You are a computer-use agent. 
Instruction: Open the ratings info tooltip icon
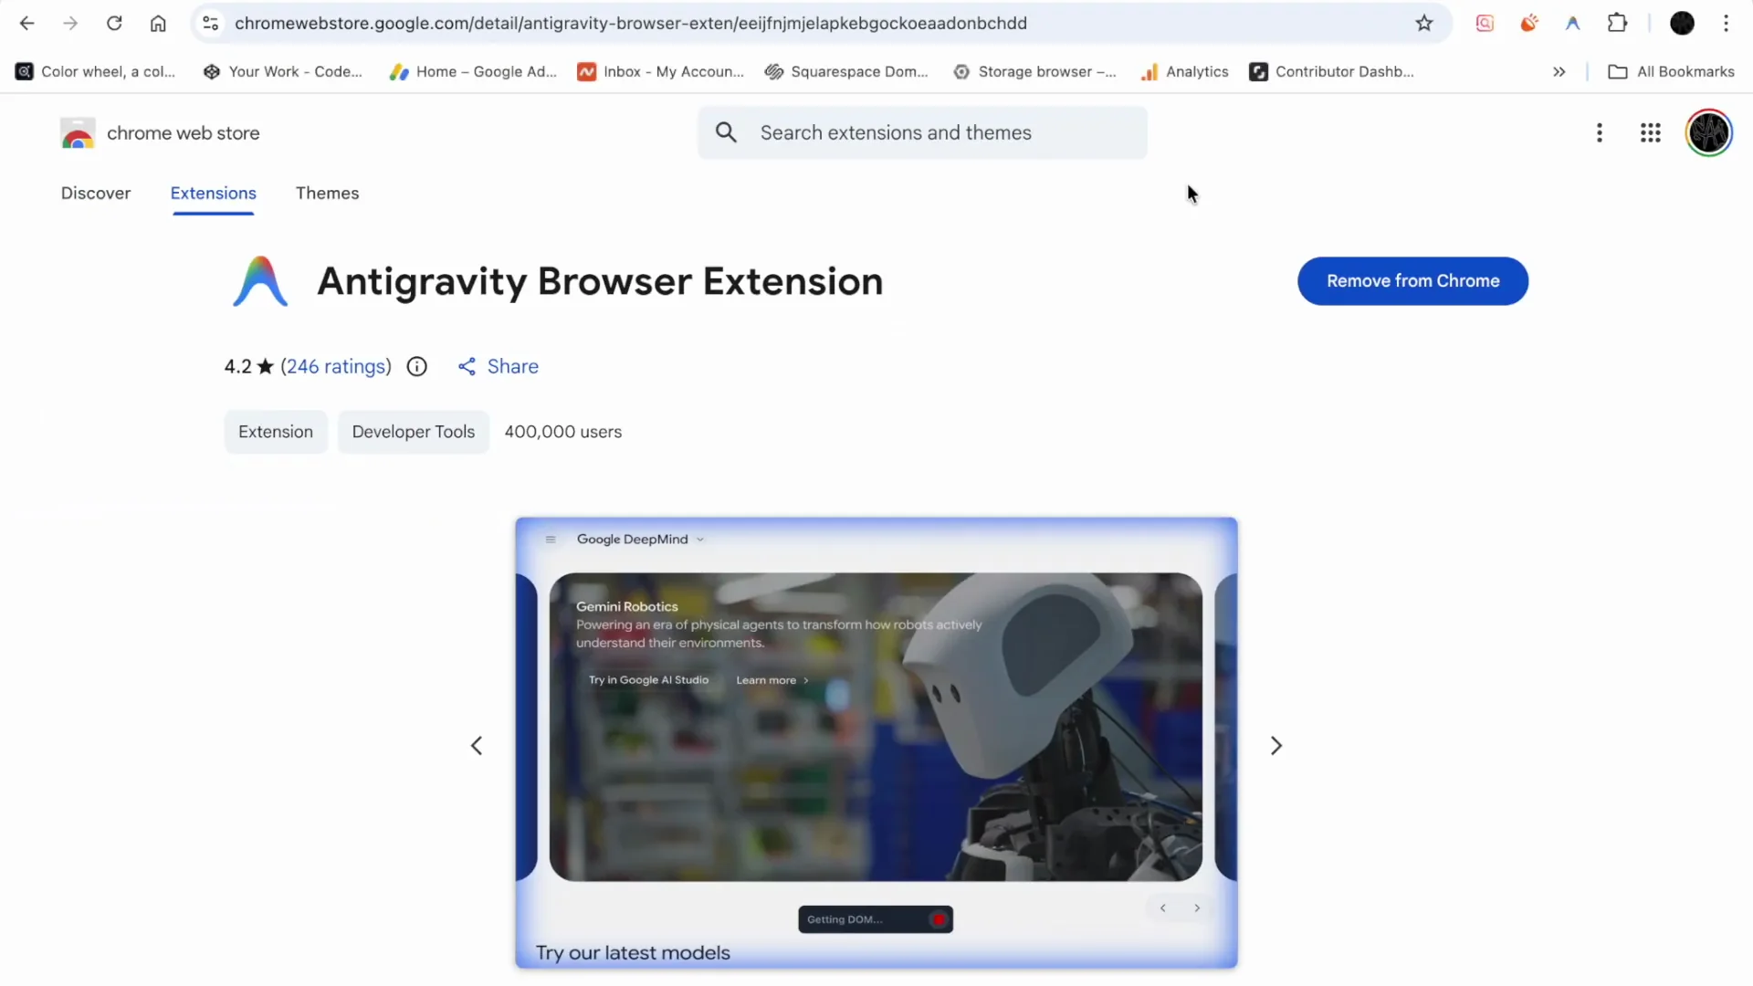(417, 366)
